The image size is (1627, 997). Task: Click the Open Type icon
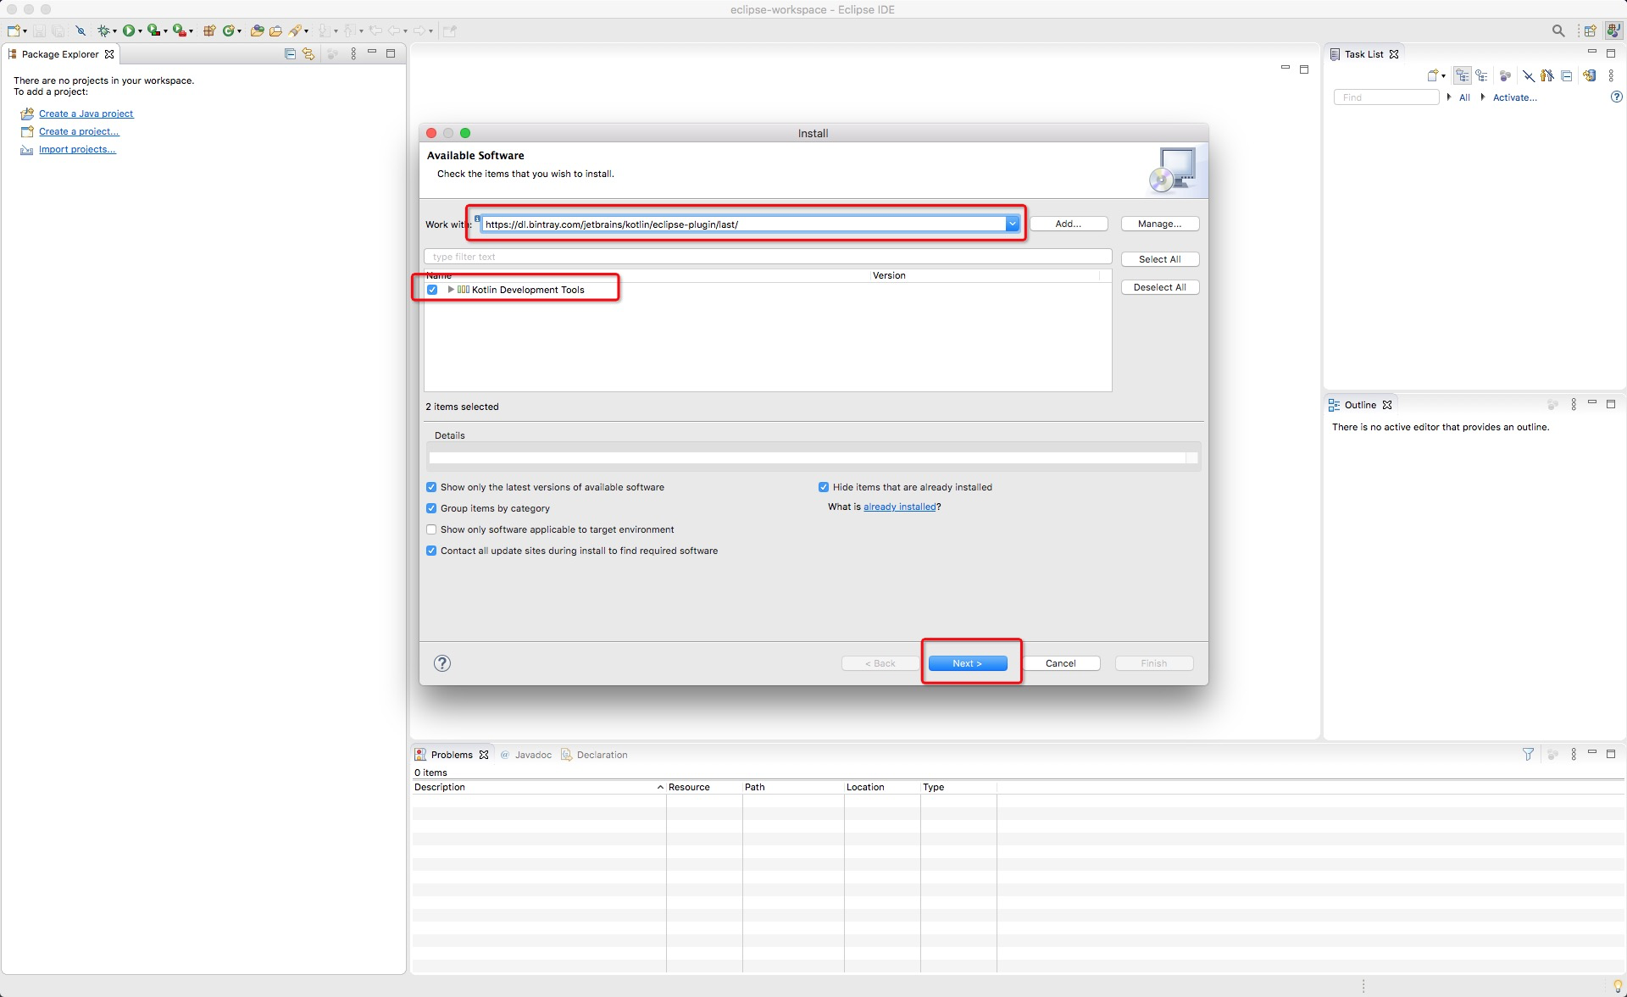257,31
